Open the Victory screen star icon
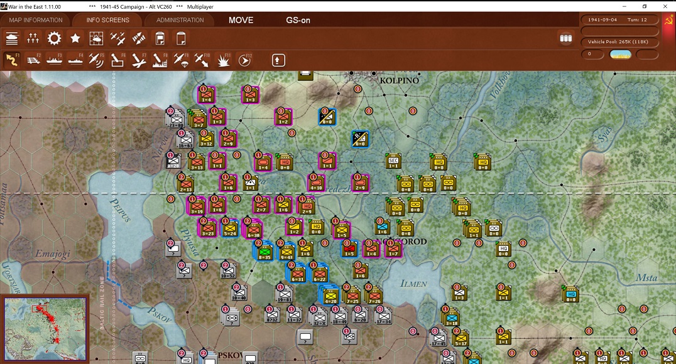676x364 pixels. pos(75,39)
